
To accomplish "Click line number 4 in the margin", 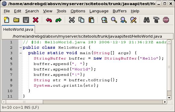I will point(11,59).
